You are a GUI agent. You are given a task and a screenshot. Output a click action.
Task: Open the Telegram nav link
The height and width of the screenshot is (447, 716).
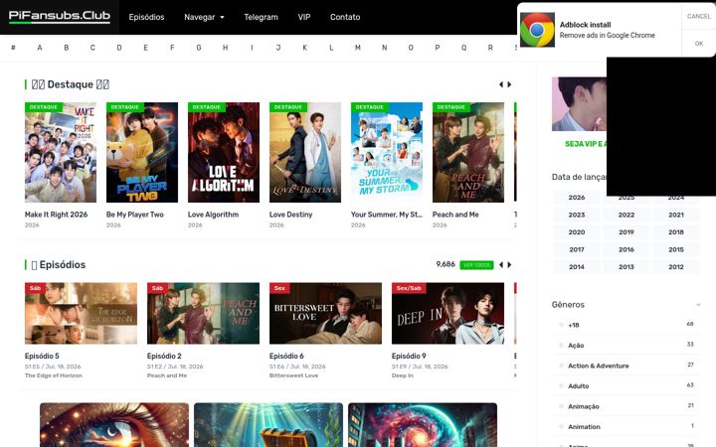pos(261,17)
